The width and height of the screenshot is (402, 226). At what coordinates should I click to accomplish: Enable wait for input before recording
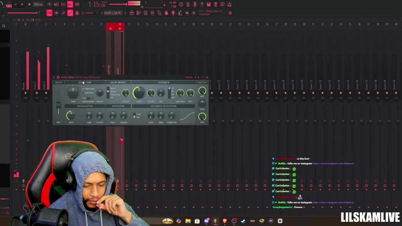pos(56,4)
